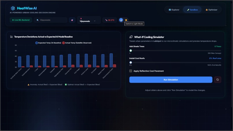This screenshot has width=233, height=131.
Task: Click the magnifier icon in the search box
Action: 38,20
